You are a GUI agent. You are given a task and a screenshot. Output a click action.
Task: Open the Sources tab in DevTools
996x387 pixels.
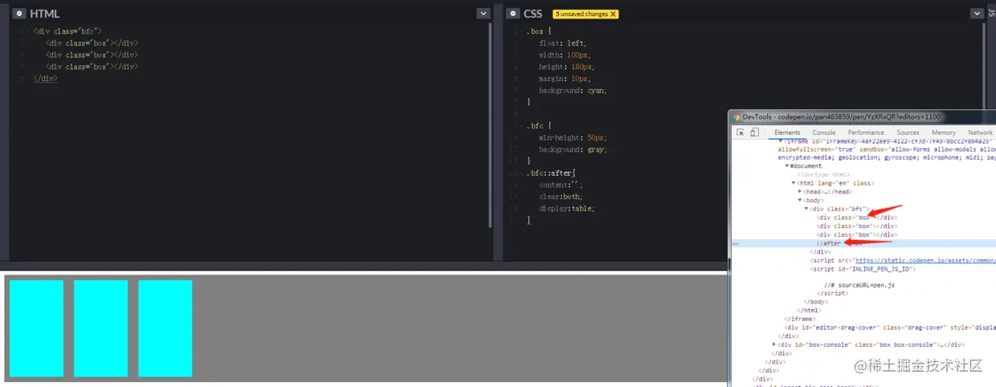(908, 132)
